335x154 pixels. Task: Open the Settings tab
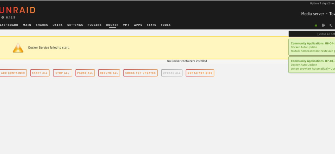(x=75, y=25)
